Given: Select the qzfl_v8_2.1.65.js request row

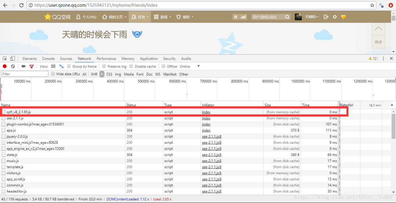Looking at the screenshot, I should click(169, 112).
